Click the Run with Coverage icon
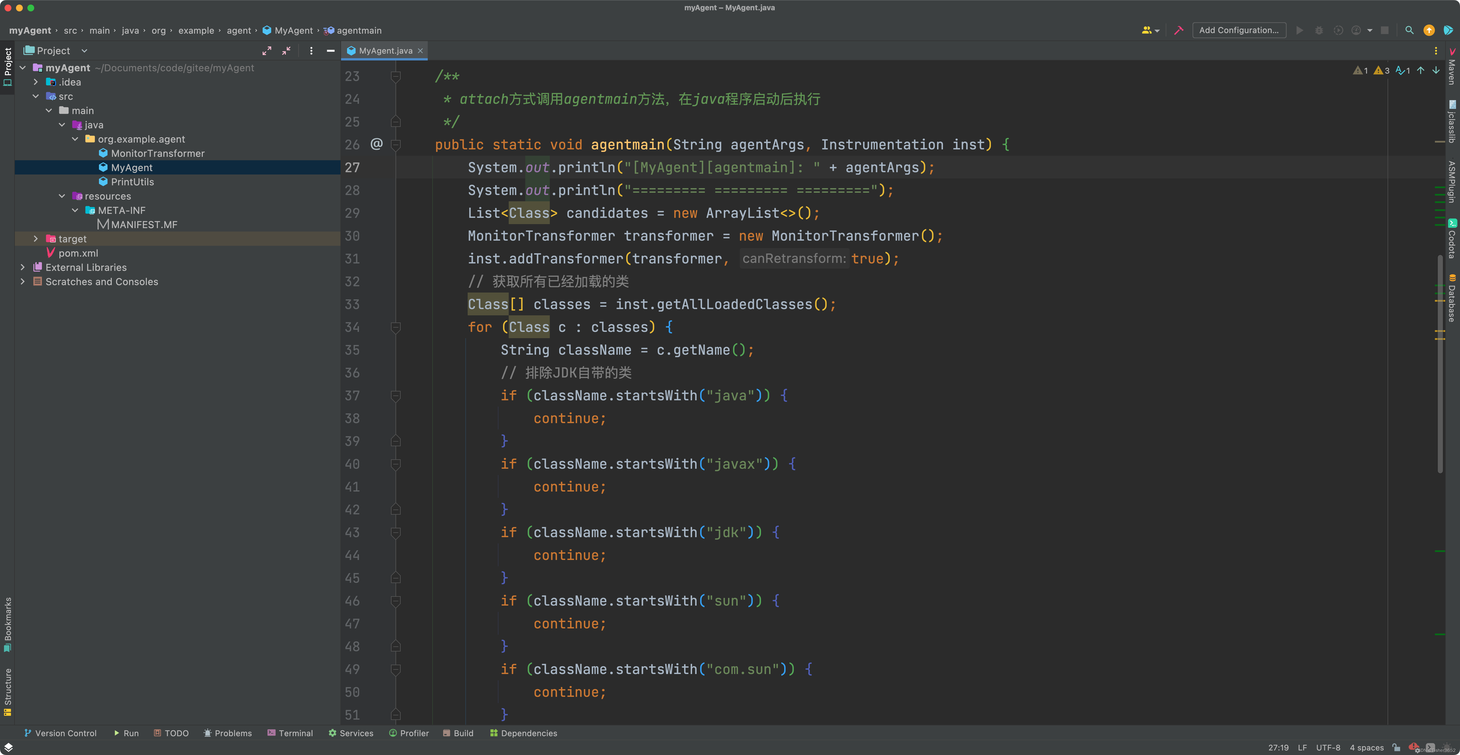The height and width of the screenshot is (755, 1460). pyautogui.click(x=1338, y=31)
